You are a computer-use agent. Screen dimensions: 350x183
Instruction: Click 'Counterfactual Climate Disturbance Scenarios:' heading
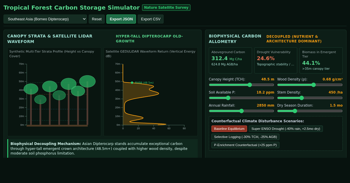point(258,121)
